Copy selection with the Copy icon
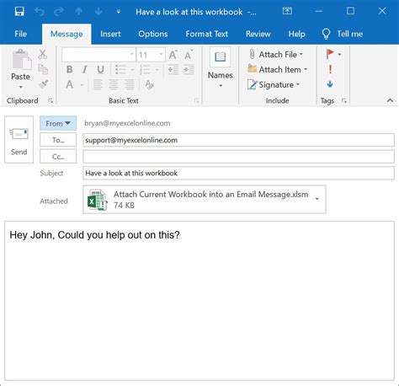 tap(43, 69)
